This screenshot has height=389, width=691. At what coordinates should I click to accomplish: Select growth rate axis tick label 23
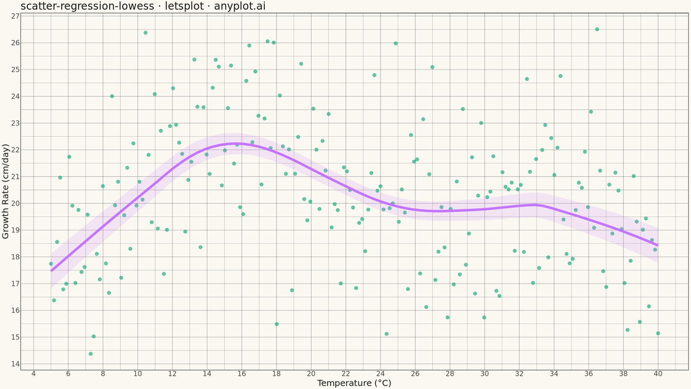click(16, 123)
